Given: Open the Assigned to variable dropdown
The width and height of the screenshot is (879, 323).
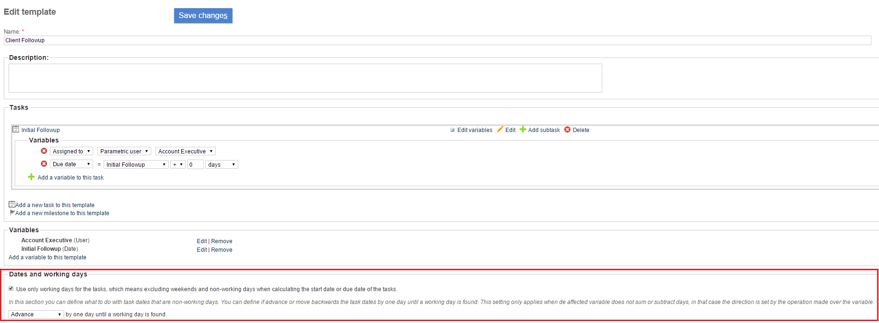Looking at the screenshot, I should click(71, 152).
